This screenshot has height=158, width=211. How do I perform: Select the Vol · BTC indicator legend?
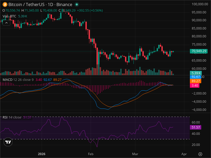coord(9,16)
